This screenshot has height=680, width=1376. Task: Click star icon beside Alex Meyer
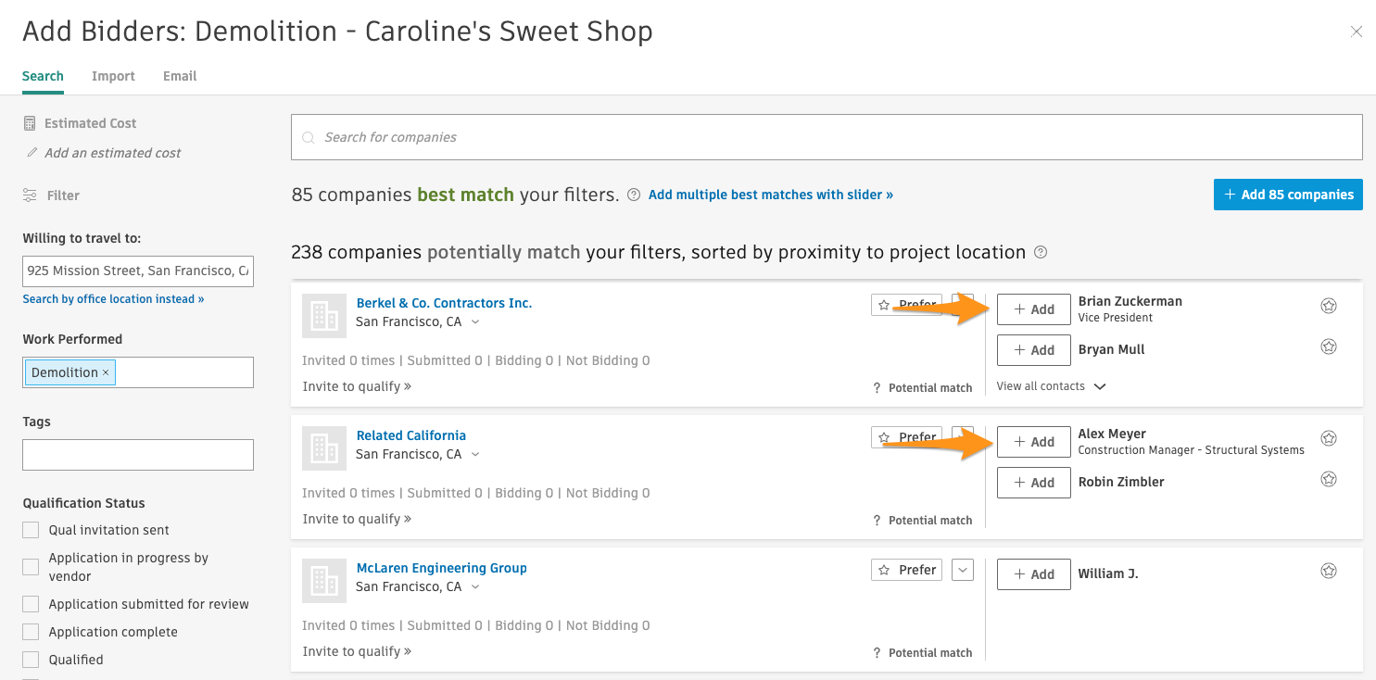[1328, 438]
